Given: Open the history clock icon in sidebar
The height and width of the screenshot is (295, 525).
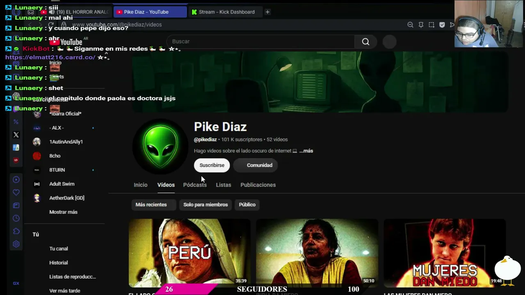Looking at the screenshot, I should coord(16,218).
